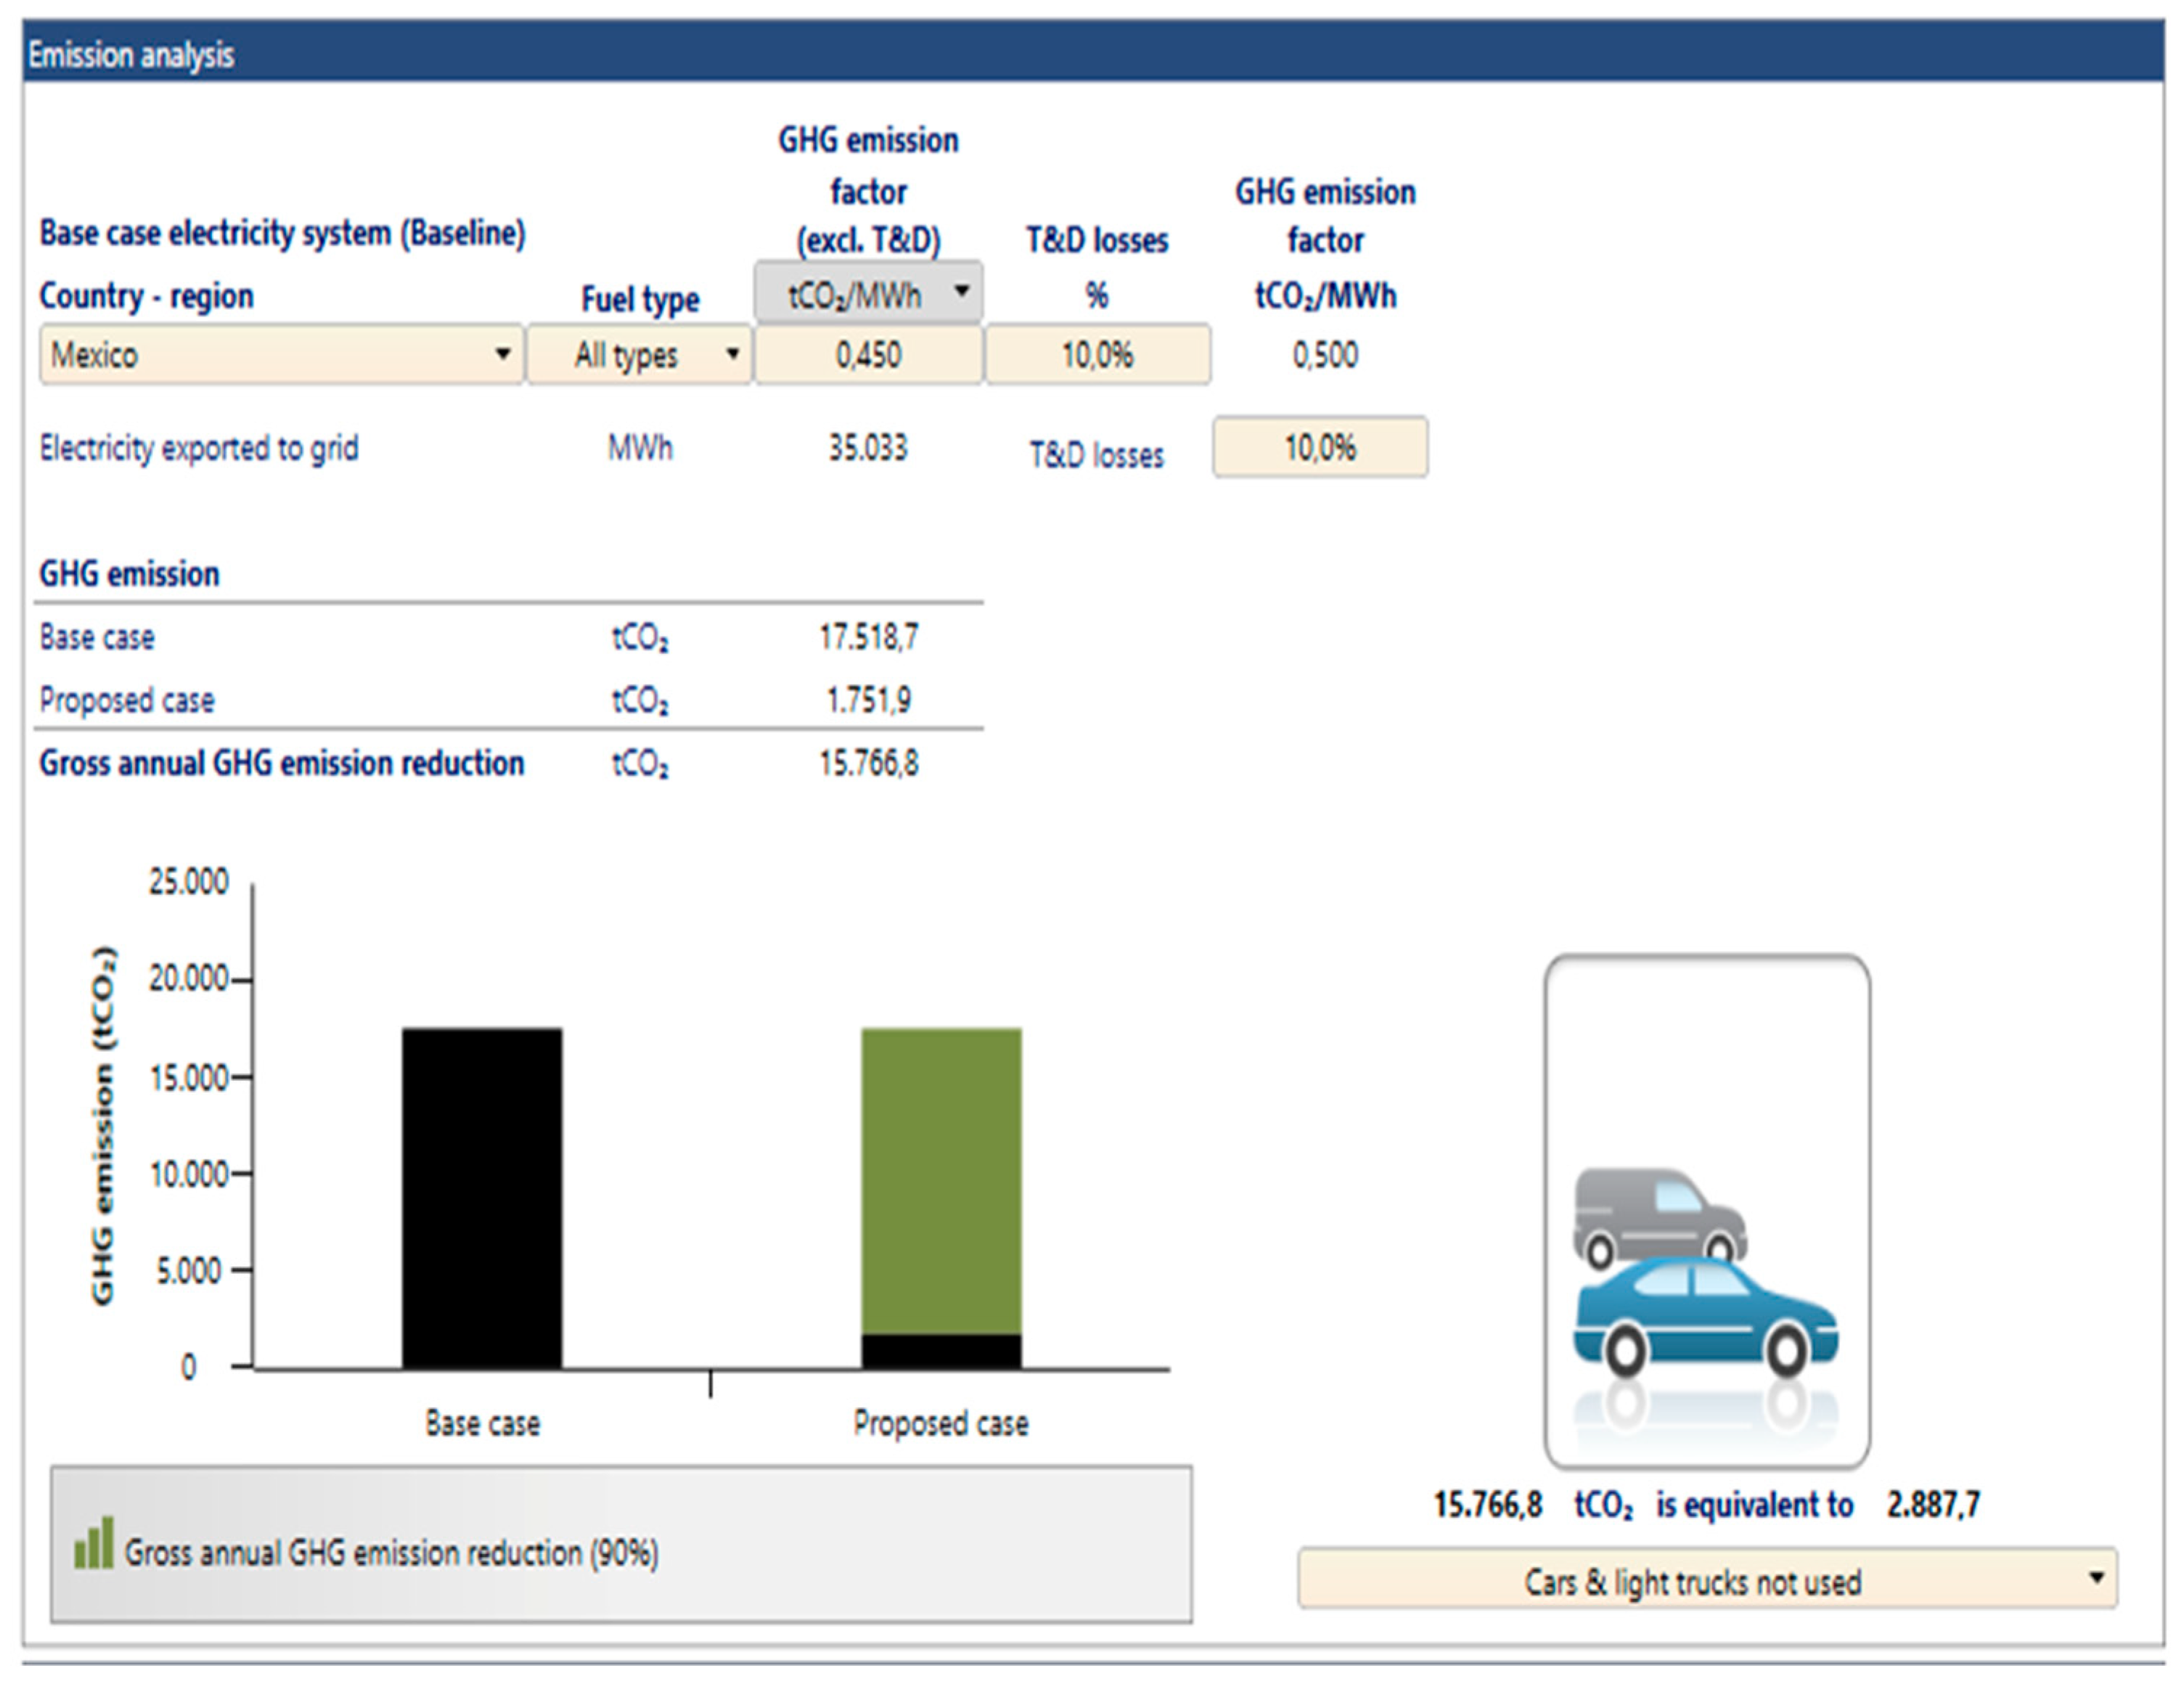Image resolution: width=2184 pixels, height=1692 pixels.
Task: Click the black segment of the Proposed case bar
Action: (941, 1351)
